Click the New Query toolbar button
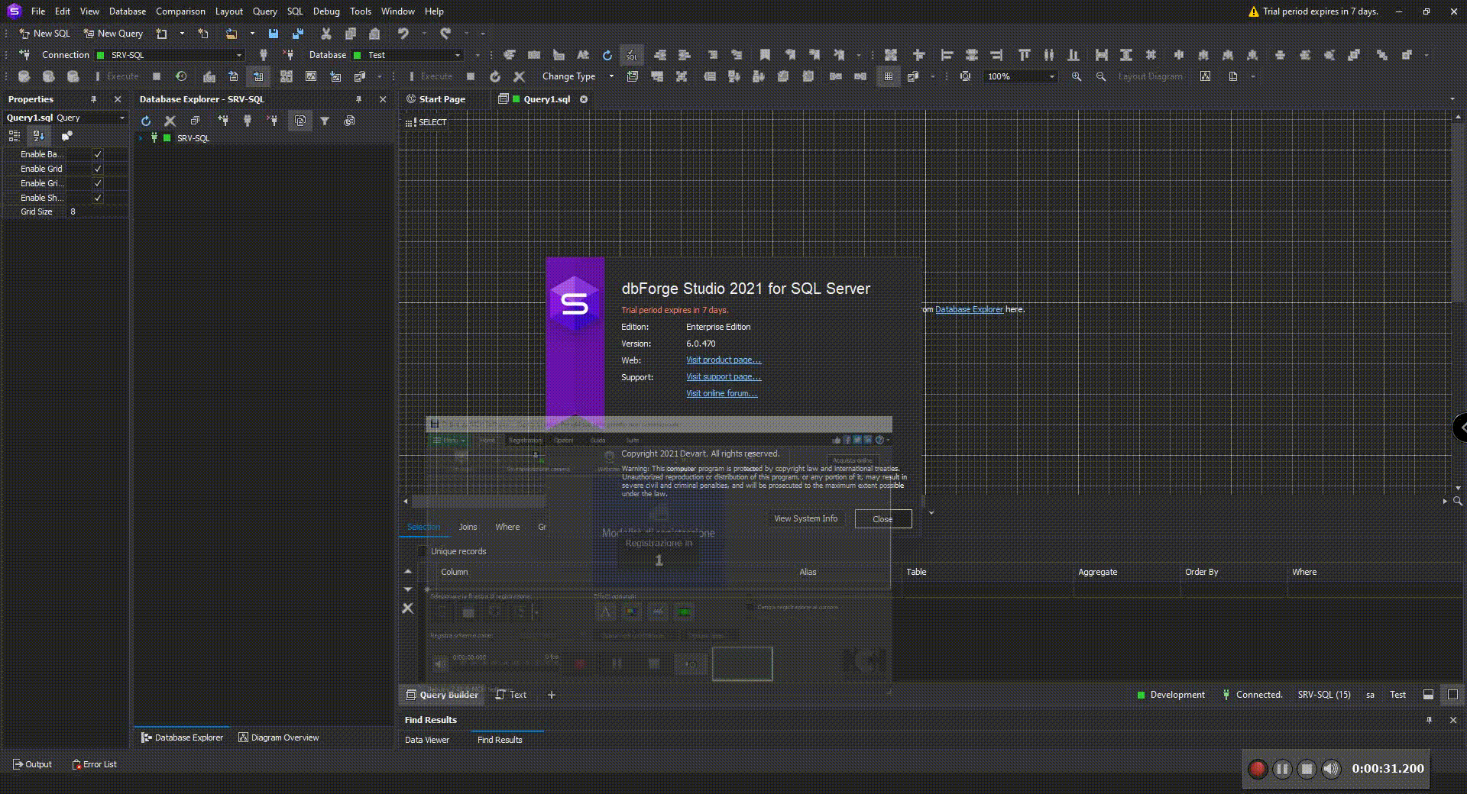This screenshot has width=1467, height=794. [113, 34]
